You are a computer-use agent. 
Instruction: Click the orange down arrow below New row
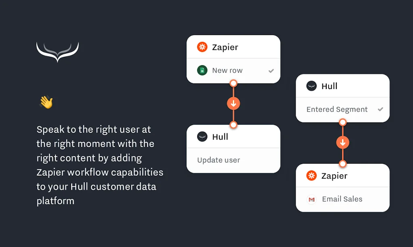(x=233, y=104)
